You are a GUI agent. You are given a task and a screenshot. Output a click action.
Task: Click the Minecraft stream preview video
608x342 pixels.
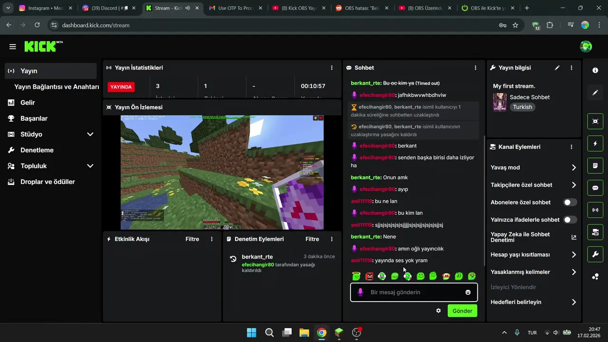click(x=222, y=172)
